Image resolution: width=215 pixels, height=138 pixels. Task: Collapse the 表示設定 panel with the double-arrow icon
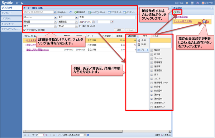212,8
